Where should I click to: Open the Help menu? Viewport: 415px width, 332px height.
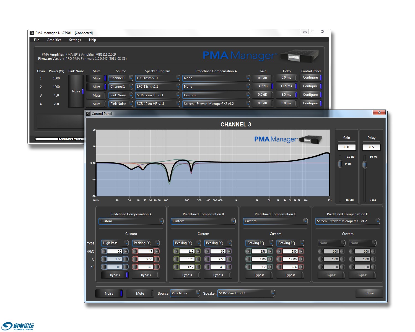click(92, 40)
